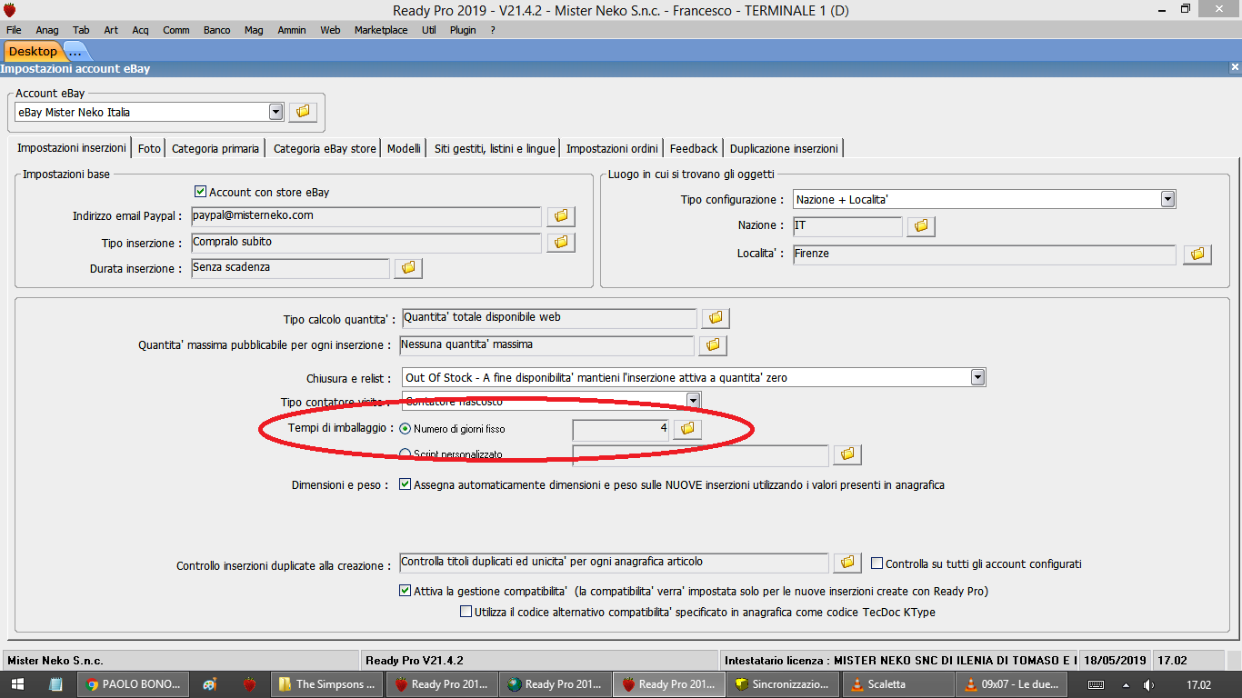Click the volume speaker icon in system tray
The width and height of the screenshot is (1242, 698).
[1149, 684]
